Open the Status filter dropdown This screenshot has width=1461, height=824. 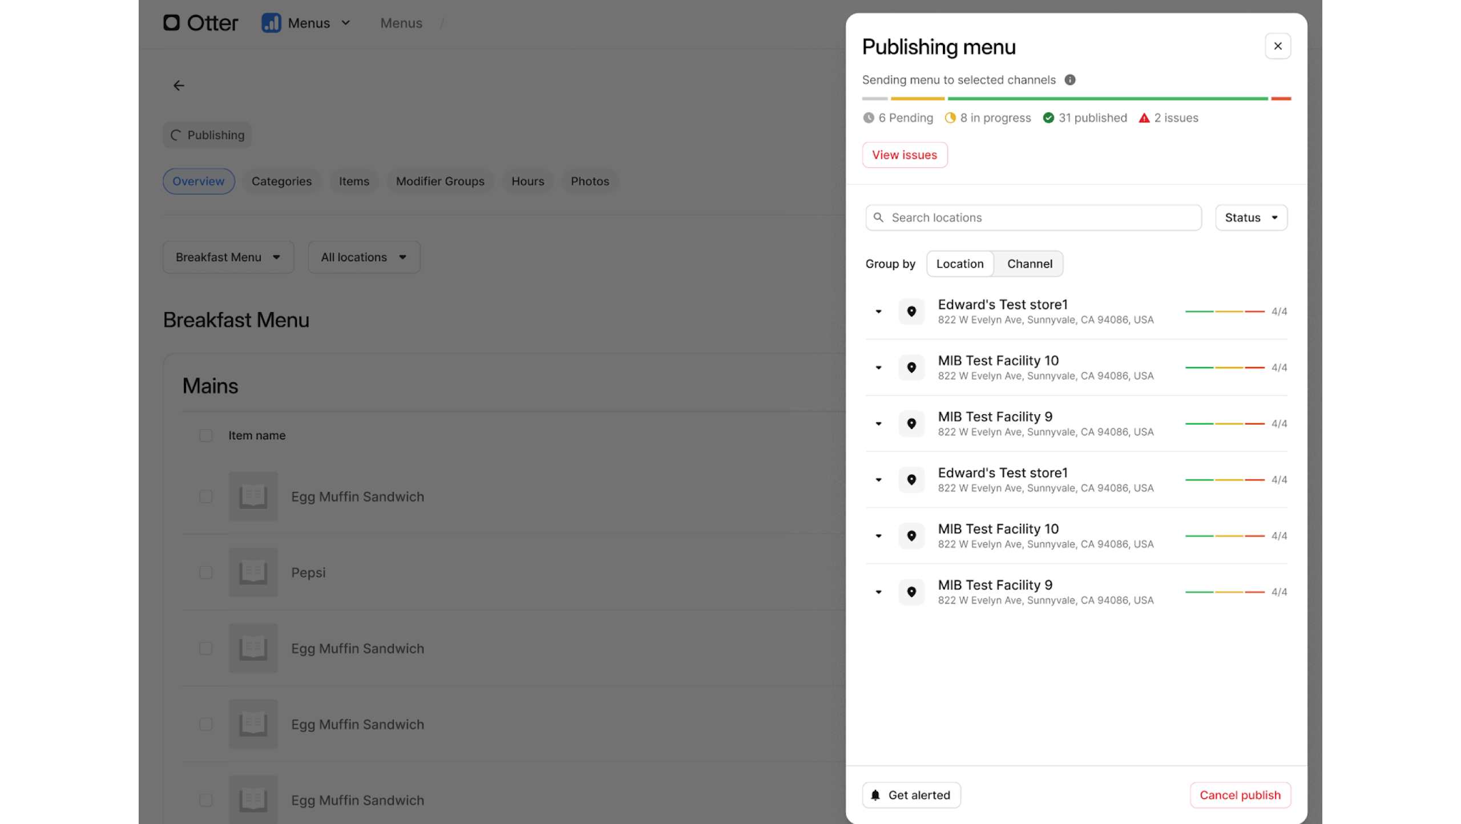[1251, 217]
